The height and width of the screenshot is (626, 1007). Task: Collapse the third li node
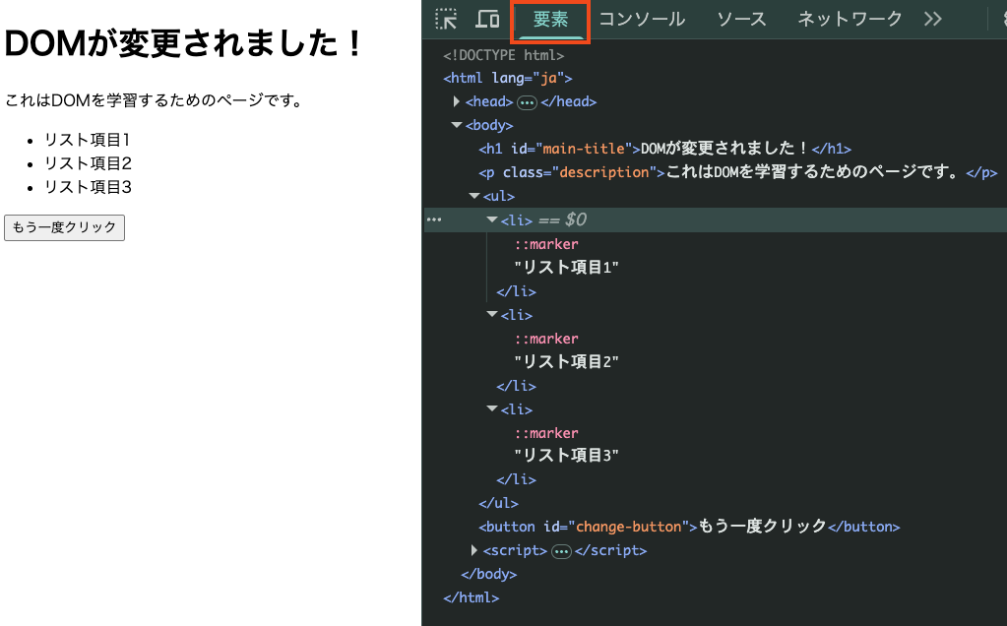(492, 408)
